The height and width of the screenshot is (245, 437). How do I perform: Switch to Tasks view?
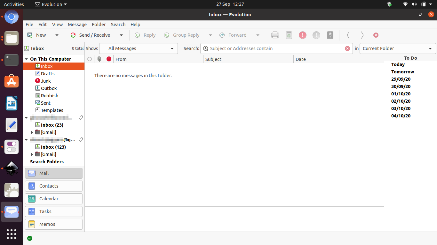(x=54, y=212)
